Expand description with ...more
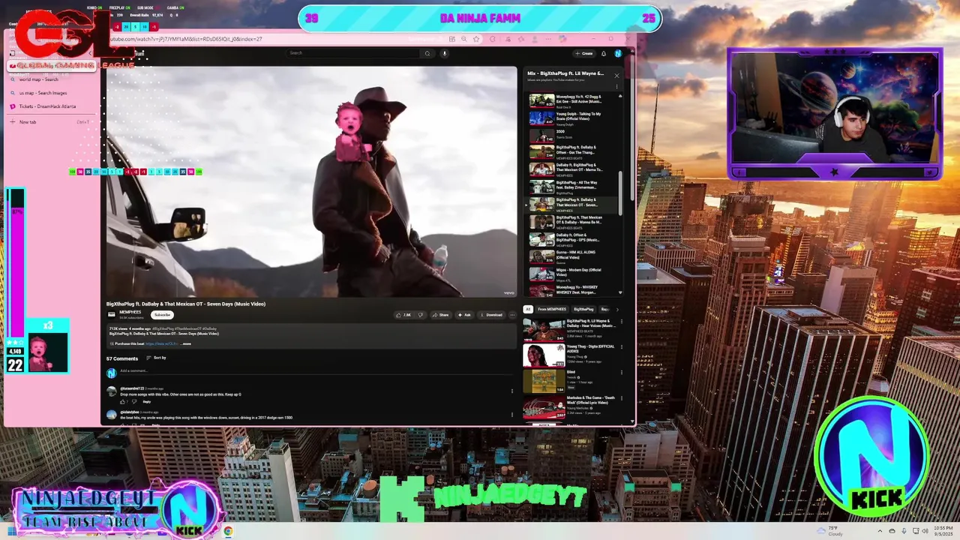The image size is (960, 540). click(186, 343)
